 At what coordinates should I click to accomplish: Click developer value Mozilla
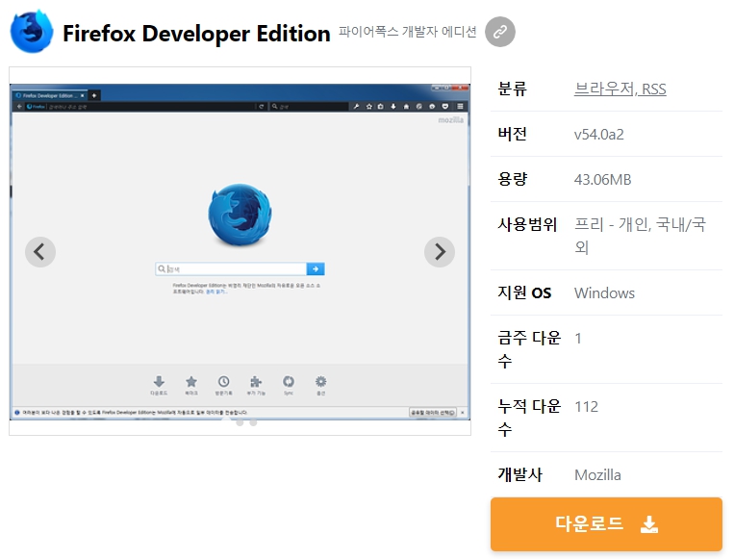tap(597, 475)
